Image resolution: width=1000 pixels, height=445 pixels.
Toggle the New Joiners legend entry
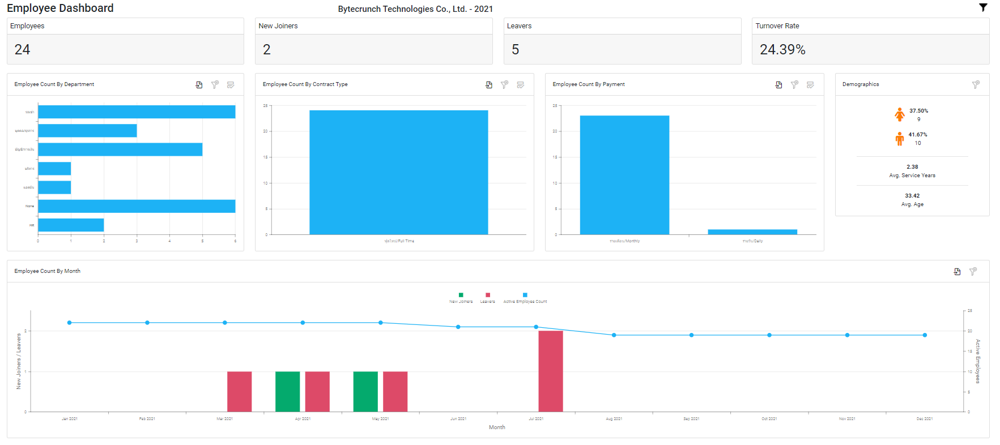click(x=461, y=298)
